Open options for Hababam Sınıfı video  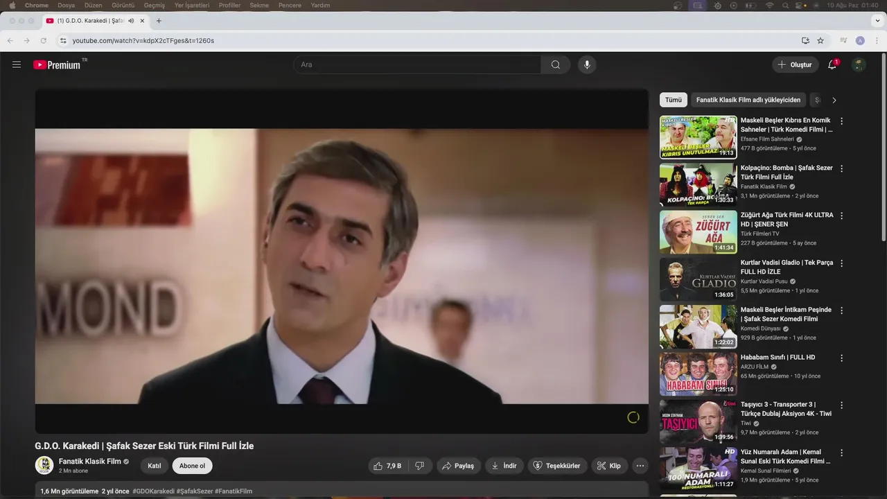[x=841, y=358]
